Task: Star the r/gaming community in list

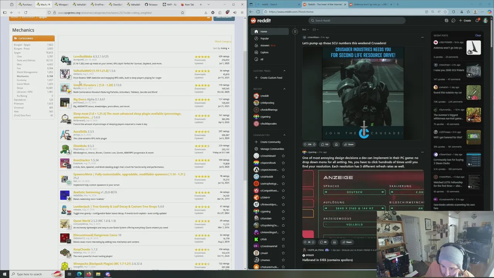Action: click(283, 212)
